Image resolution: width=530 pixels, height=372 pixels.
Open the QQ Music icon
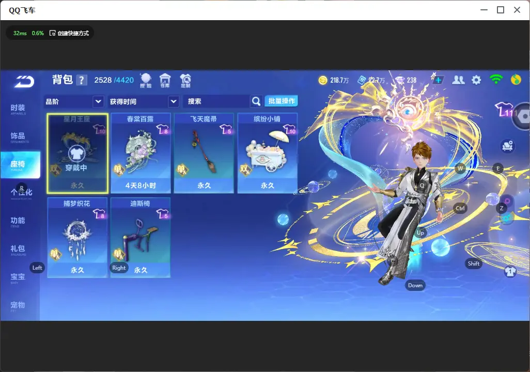click(516, 80)
